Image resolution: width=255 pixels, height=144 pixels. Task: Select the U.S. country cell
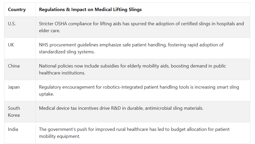[x=20, y=27]
